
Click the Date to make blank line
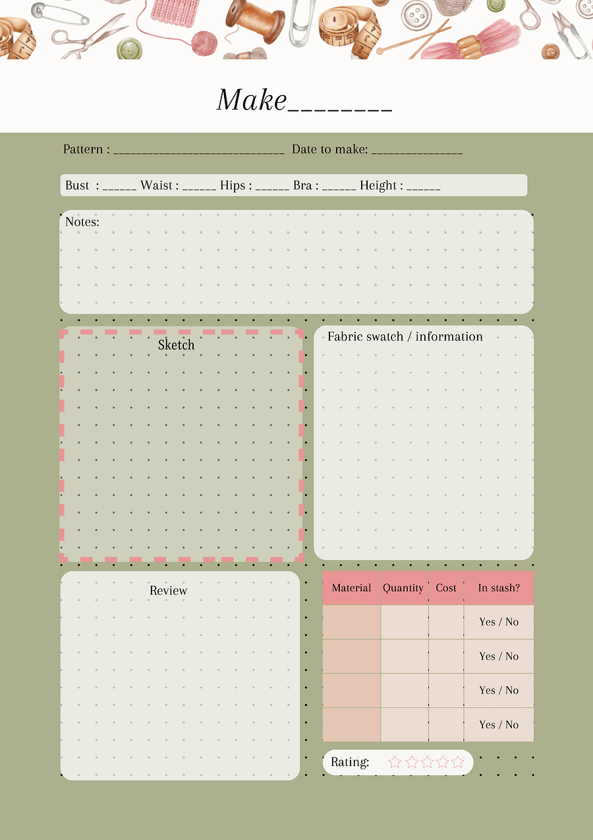417,154
